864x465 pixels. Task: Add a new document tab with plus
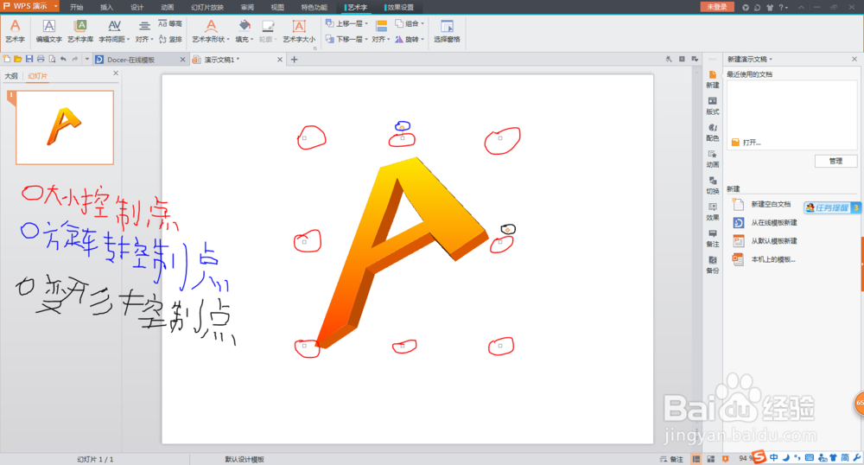(295, 60)
